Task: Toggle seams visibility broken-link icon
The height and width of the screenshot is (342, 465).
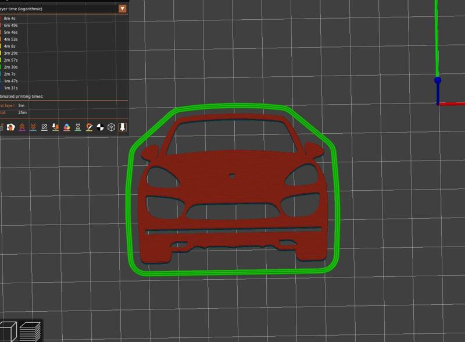Action: [x=44, y=127]
